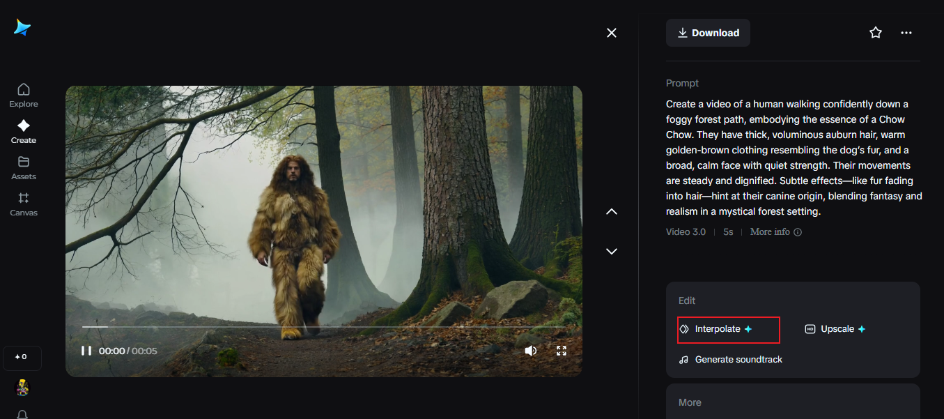Open the notifications bell

[22, 414]
